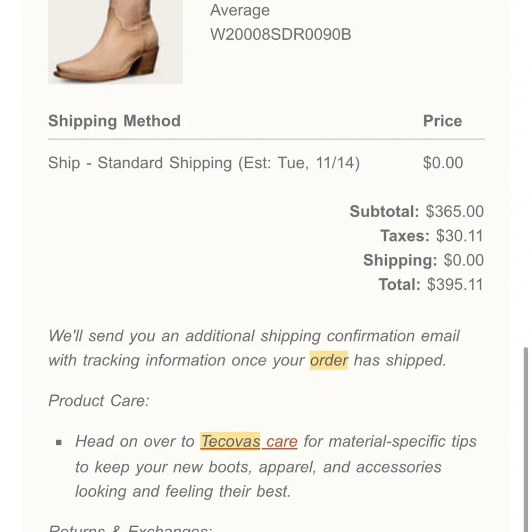
Task: Open the Tecovas care link
Action: click(x=248, y=442)
